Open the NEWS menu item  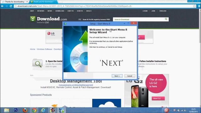click(x=50, y=11)
